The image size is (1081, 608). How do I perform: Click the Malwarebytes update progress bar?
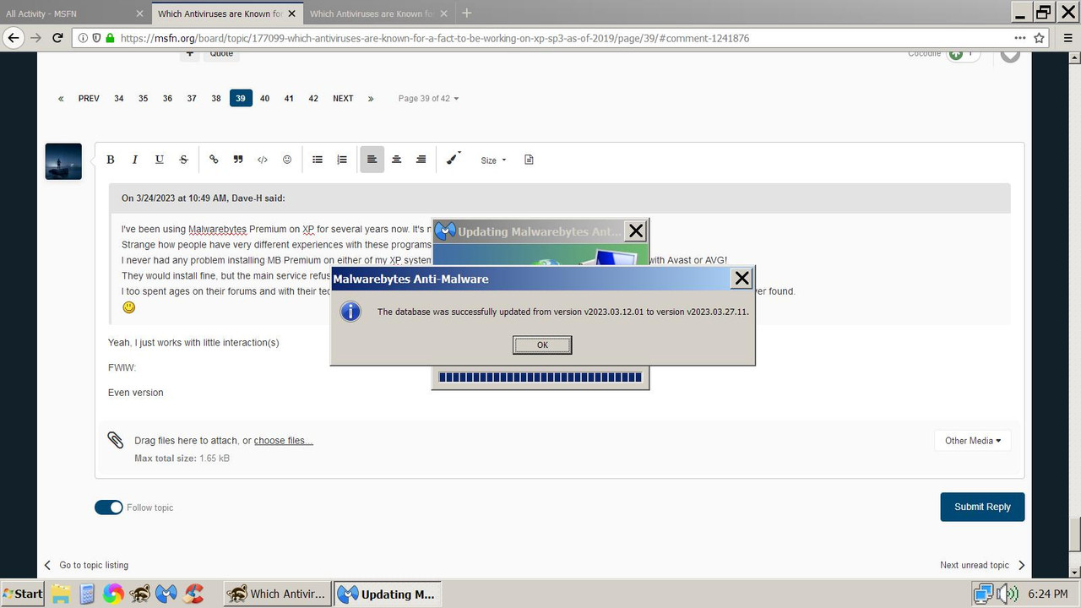click(540, 377)
